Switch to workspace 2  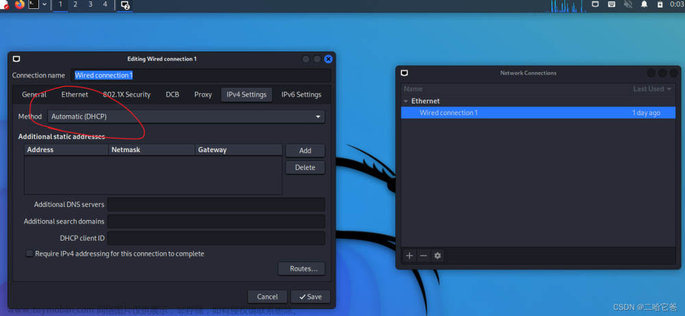point(75,4)
